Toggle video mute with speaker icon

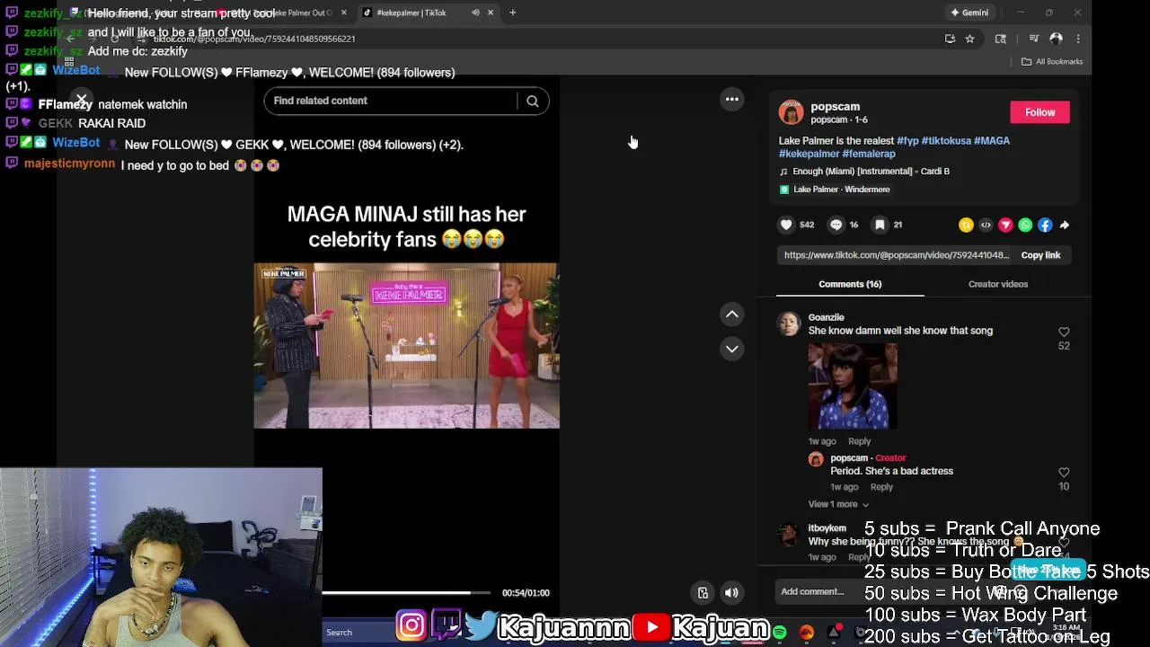pos(732,592)
